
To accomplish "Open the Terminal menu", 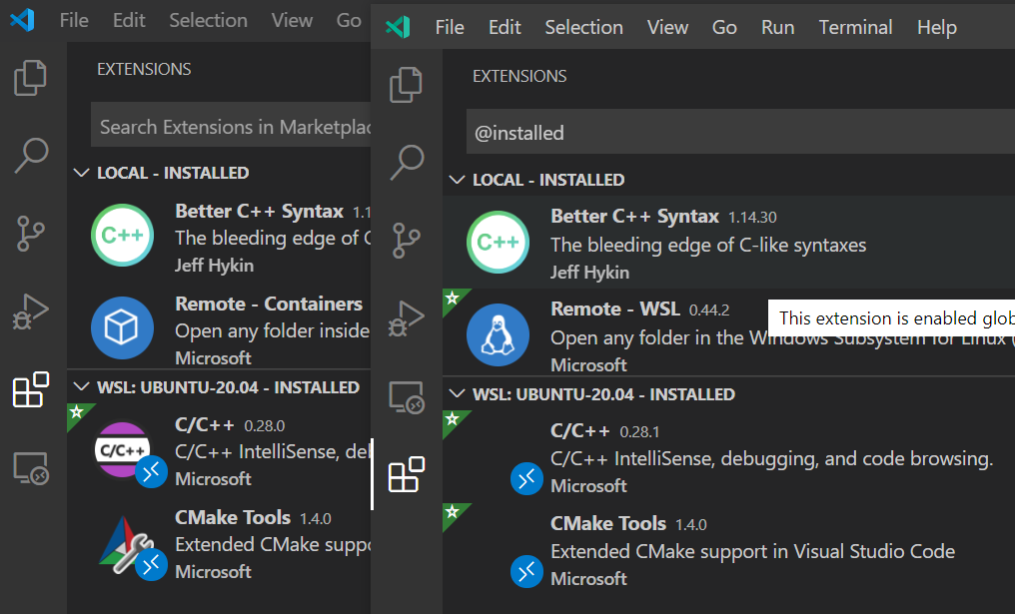I will [x=855, y=27].
